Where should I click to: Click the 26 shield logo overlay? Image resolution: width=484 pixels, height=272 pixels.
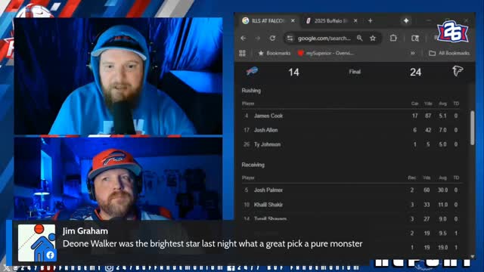pyautogui.click(x=453, y=32)
